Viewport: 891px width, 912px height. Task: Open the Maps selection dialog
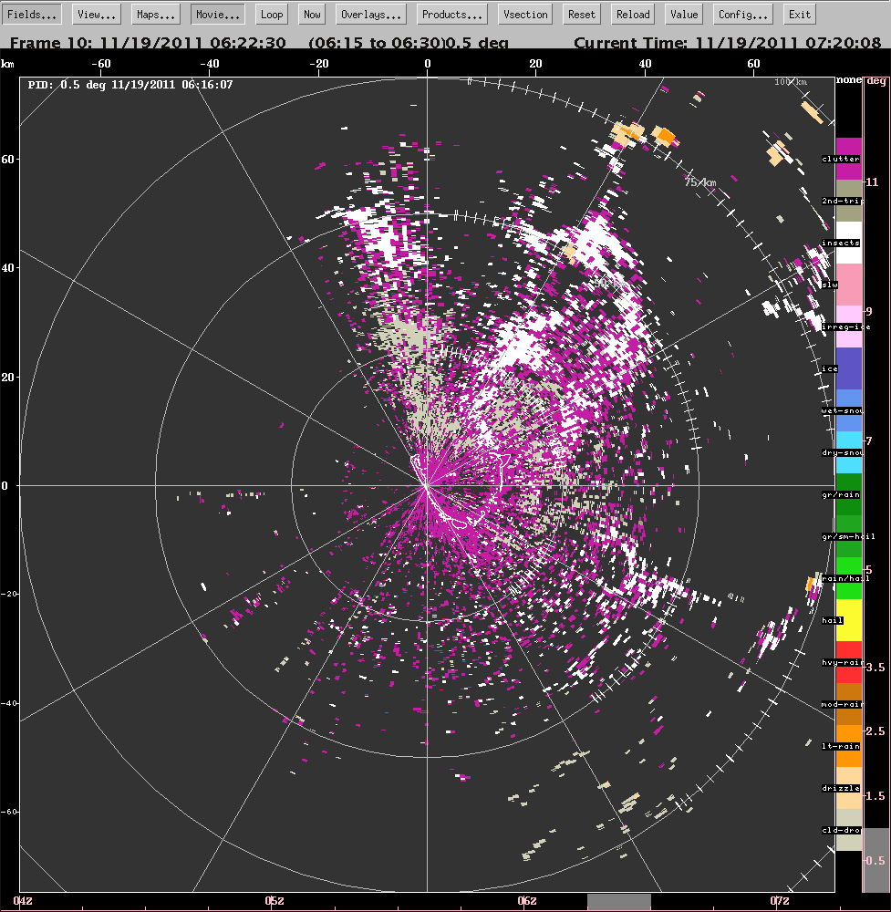154,14
